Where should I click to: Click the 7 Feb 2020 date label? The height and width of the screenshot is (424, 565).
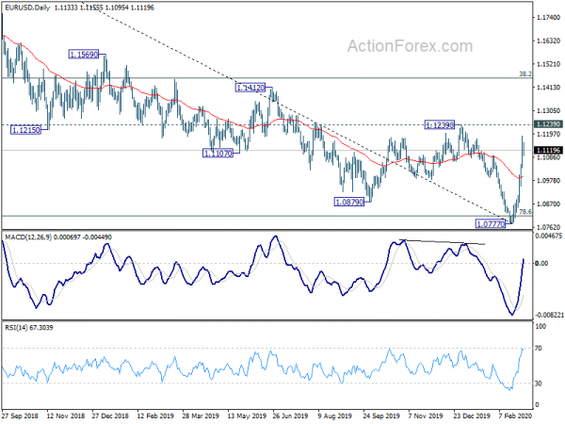tap(515, 416)
